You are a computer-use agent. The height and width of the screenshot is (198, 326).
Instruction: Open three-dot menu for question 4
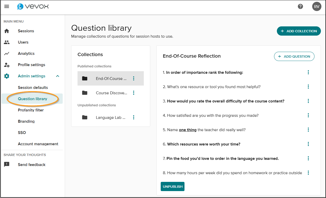click(308, 115)
